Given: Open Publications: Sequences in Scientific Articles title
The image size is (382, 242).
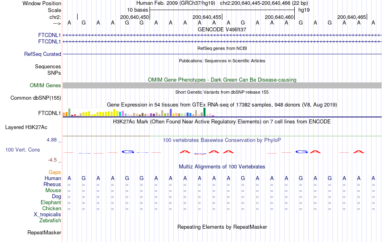Looking at the screenshot, I should point(222,61).
